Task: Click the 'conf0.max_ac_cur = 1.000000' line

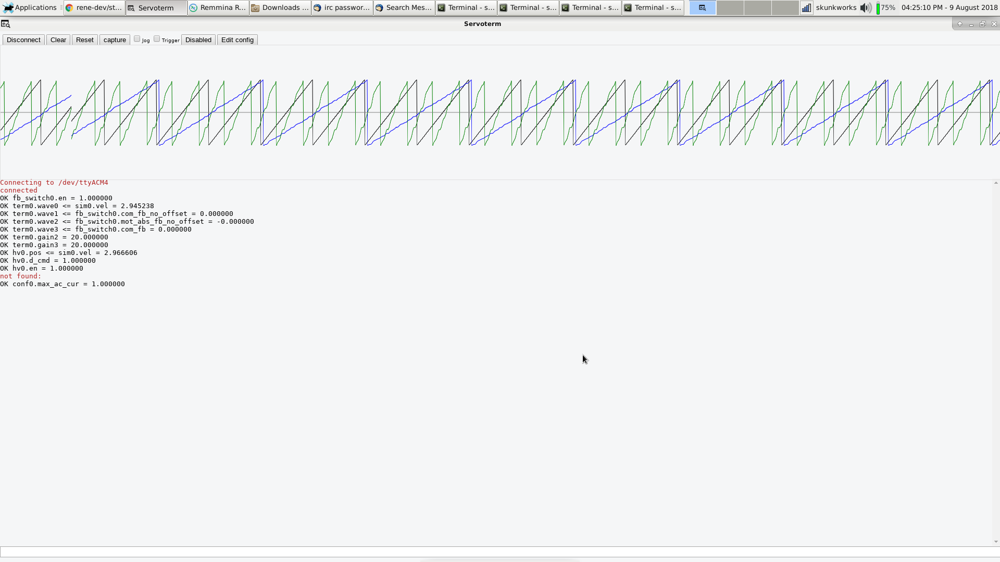Action: pyautogui.click(x=63, y=284)
